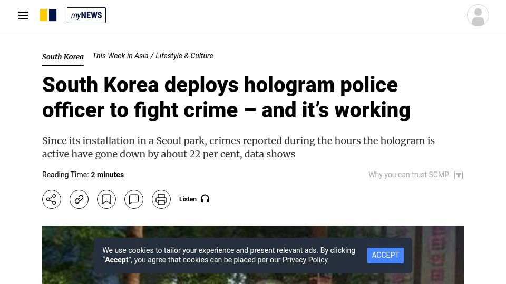The width and height of the screenshot is (506, 284).
Task: Accept the cookies notice
Action: pyautogui.click(x=385, y=256)
